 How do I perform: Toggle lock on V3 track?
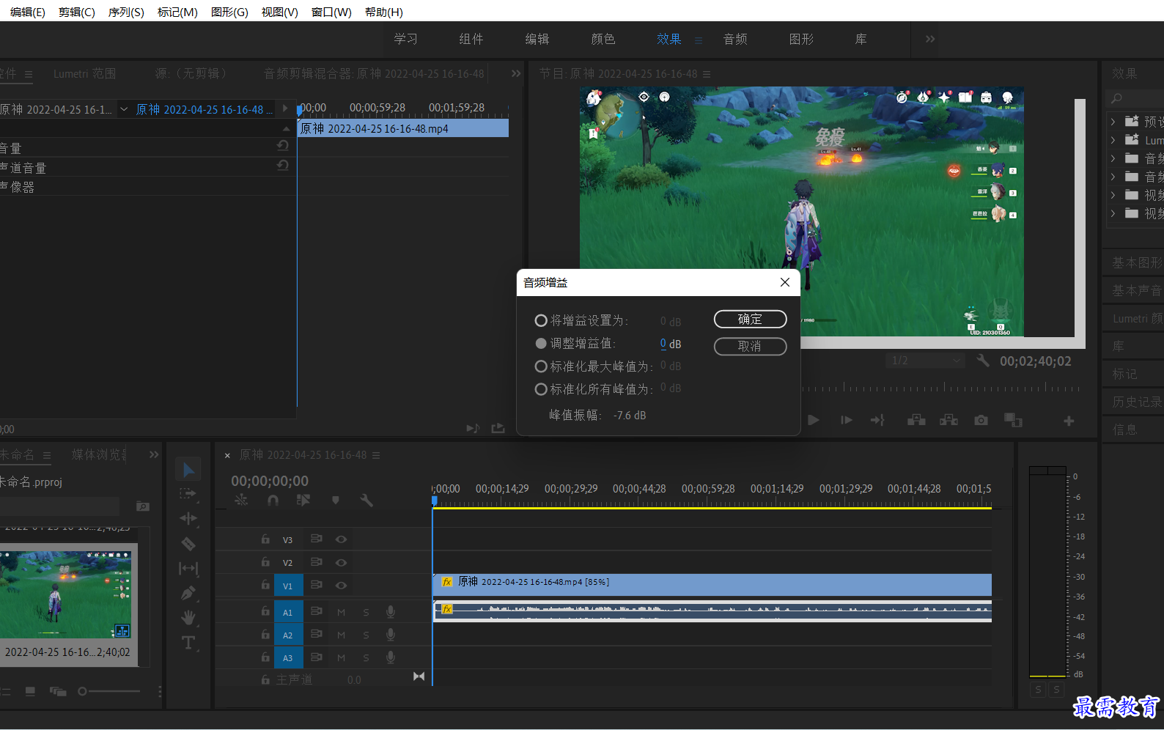coord(265,539)
